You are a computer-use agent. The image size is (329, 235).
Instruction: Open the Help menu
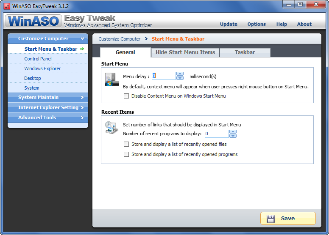[282, 24]
